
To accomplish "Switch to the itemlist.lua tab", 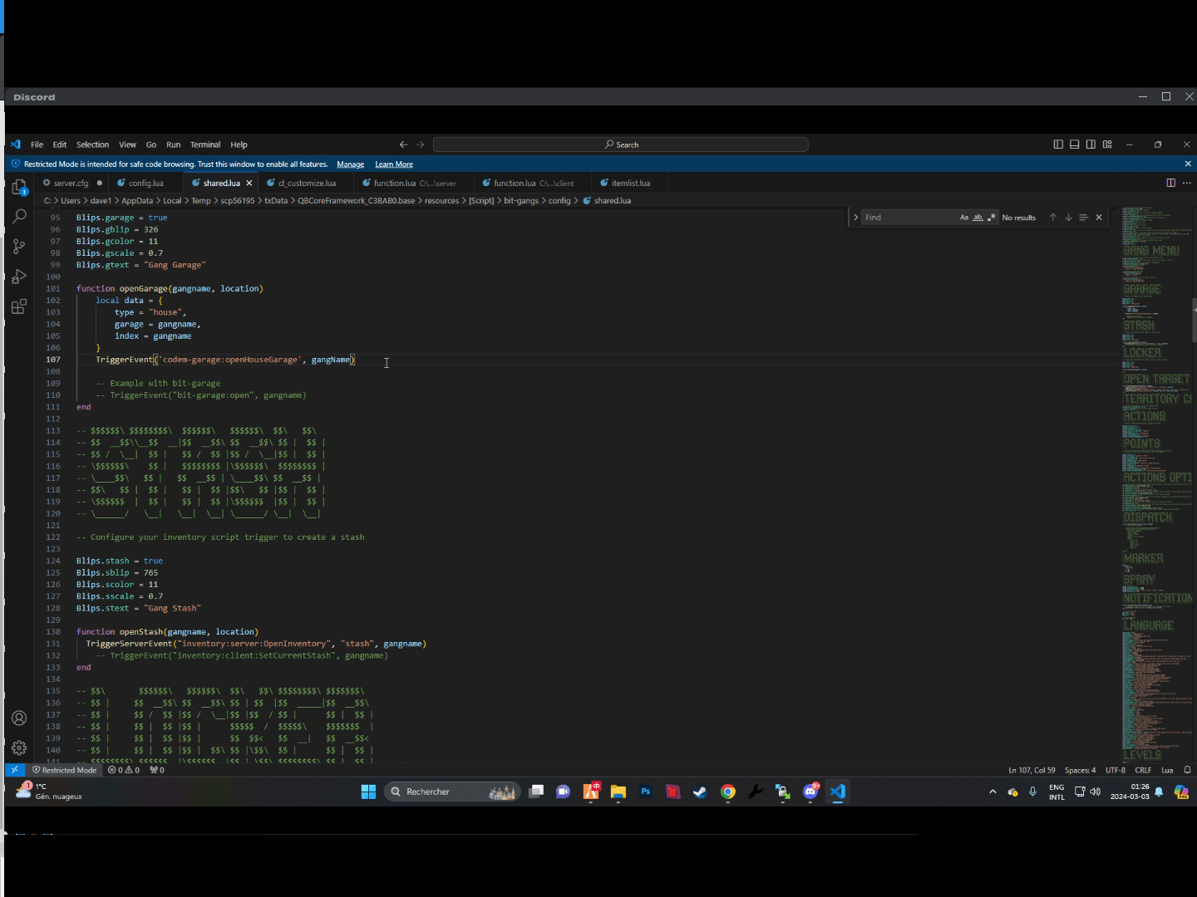I will (631, 183).
